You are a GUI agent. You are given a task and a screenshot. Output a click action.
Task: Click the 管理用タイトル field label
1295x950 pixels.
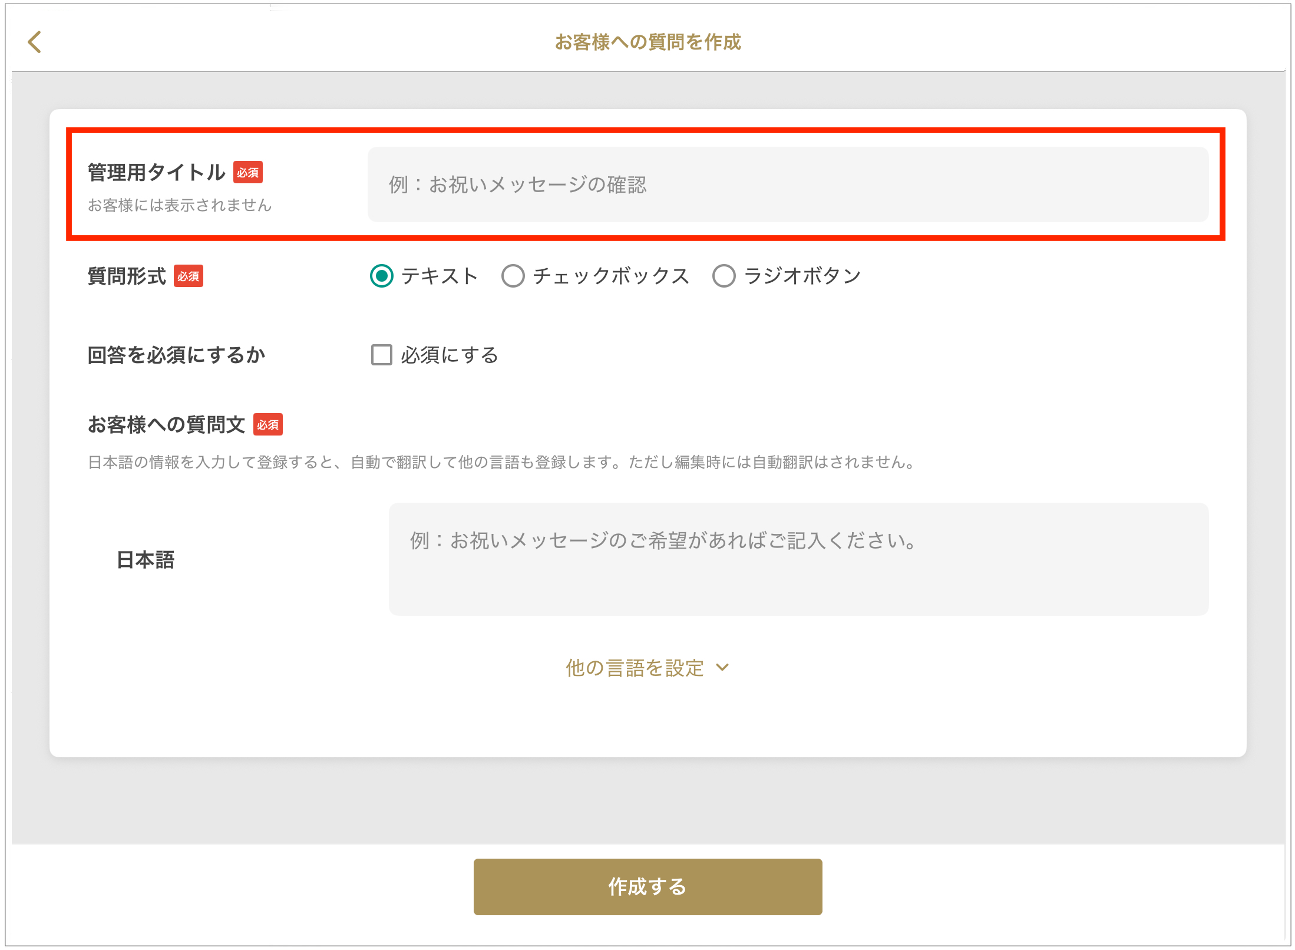point(156,173)
